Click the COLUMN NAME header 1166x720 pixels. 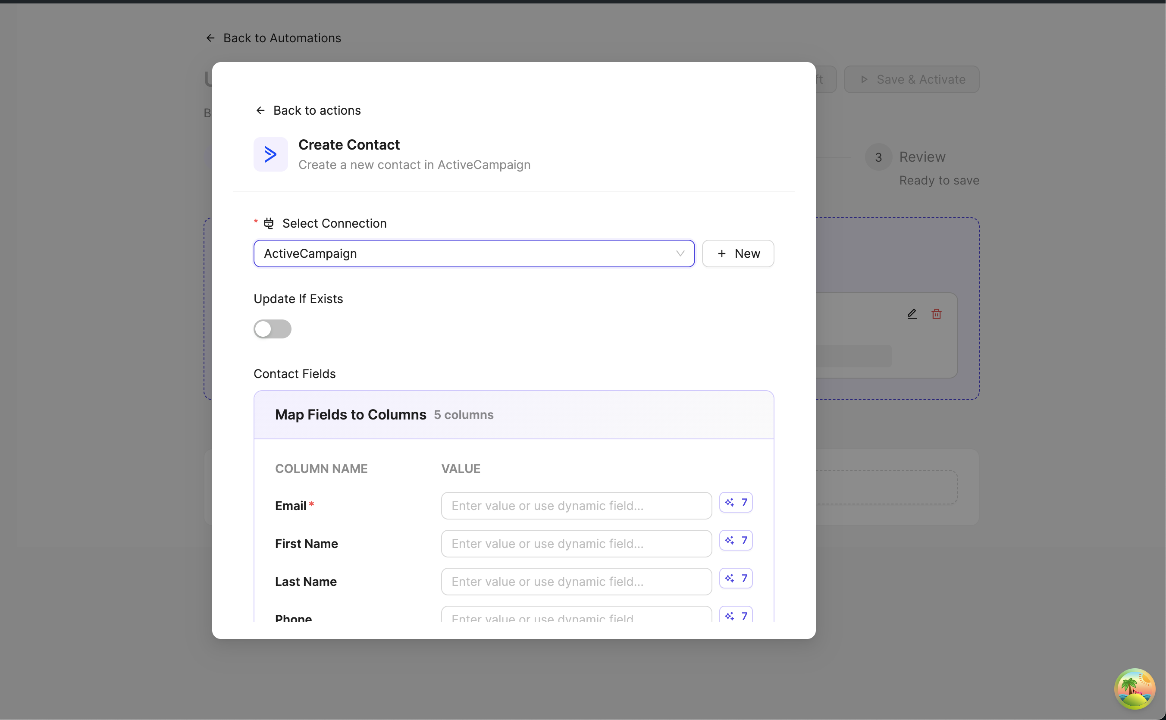click(x=321, y=469)
